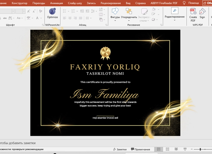The width and height of the screenshot is (212, 154).
Task: Open the Вид tab
Action: (x=128, y=3)
